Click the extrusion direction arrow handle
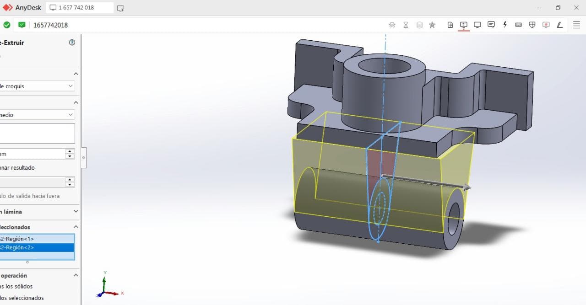Image resolution: width=586 pixels, height=305 pixels. 466,187
